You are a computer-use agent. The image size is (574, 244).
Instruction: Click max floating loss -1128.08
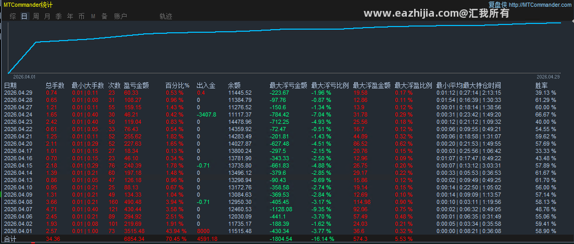coord(281,209)
